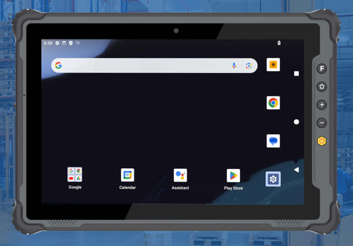Click the Google G logo
The image size is (353, 246).
[58, 65]
